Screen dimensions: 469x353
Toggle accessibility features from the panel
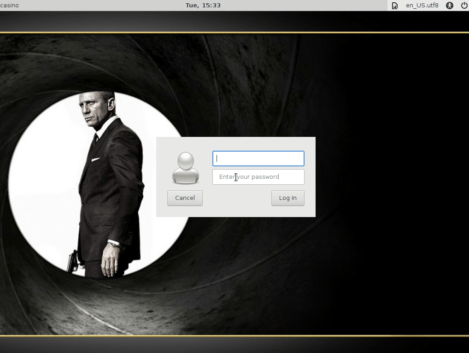(449, 6)
